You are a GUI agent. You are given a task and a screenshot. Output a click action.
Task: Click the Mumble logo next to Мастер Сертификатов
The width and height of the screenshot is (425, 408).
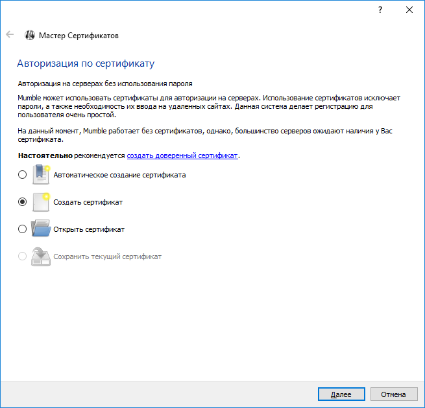tap(30, 35)
